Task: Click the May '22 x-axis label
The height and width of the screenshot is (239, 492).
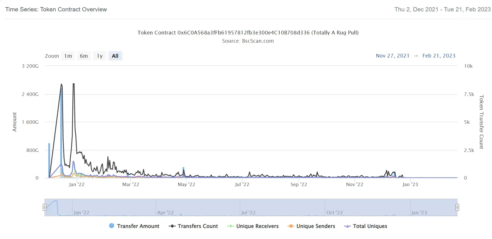Action: click(x=186, y=184)
